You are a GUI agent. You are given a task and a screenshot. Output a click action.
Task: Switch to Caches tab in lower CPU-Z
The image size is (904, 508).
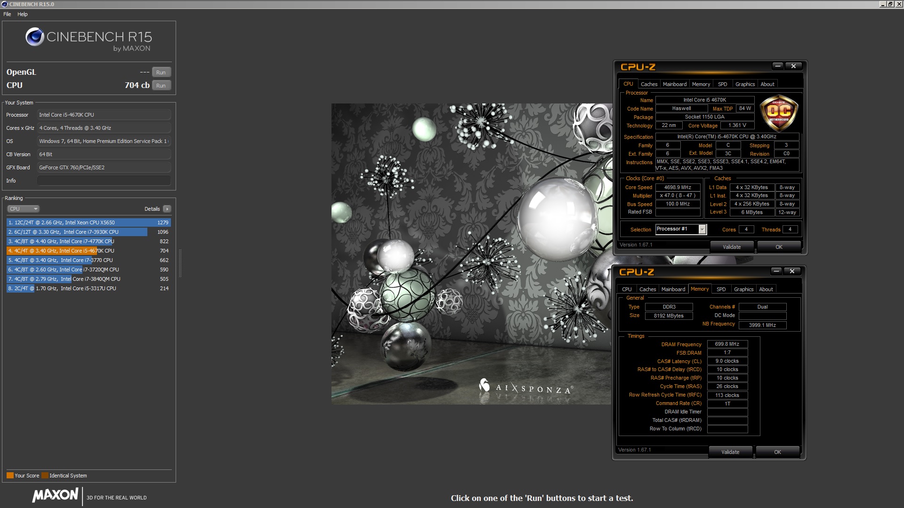coord(647,289)
